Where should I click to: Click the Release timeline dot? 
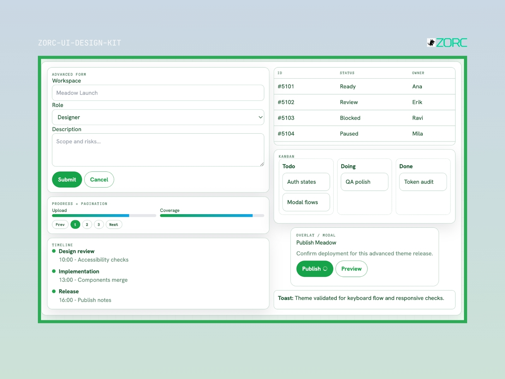coord(54,291)
